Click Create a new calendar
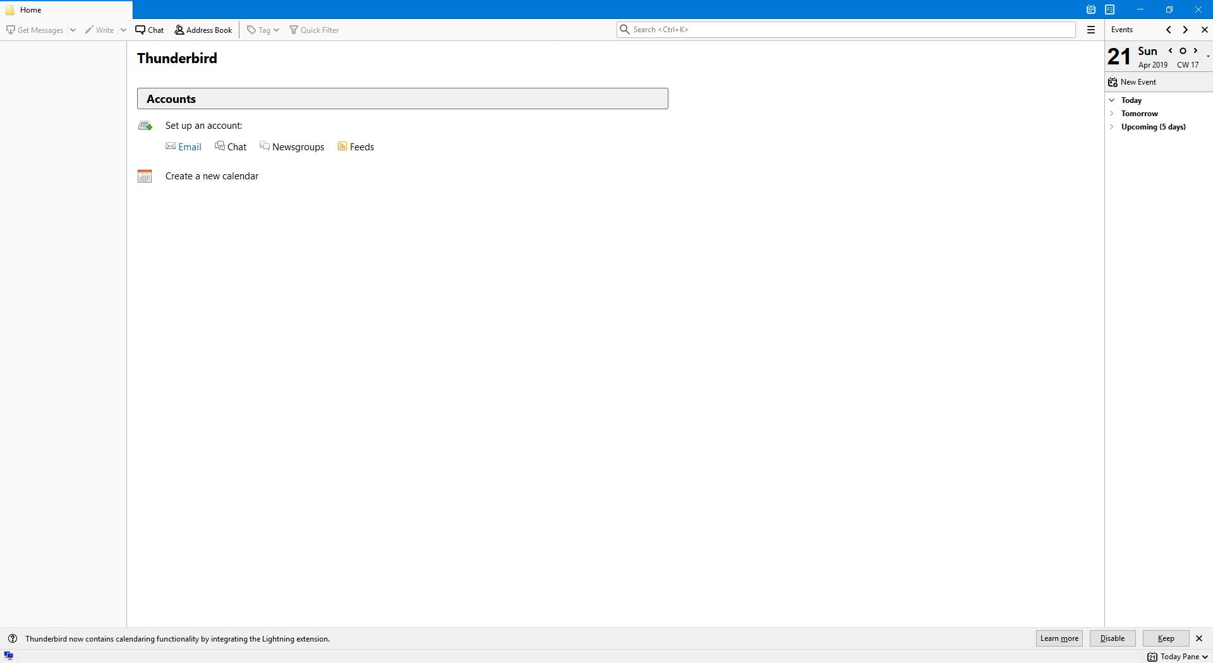The width and height of the screenshot is (1213, 663). tap(212, 176)
